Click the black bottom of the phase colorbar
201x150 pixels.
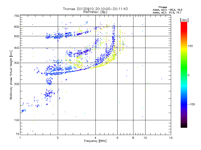(x=184, y=126)
